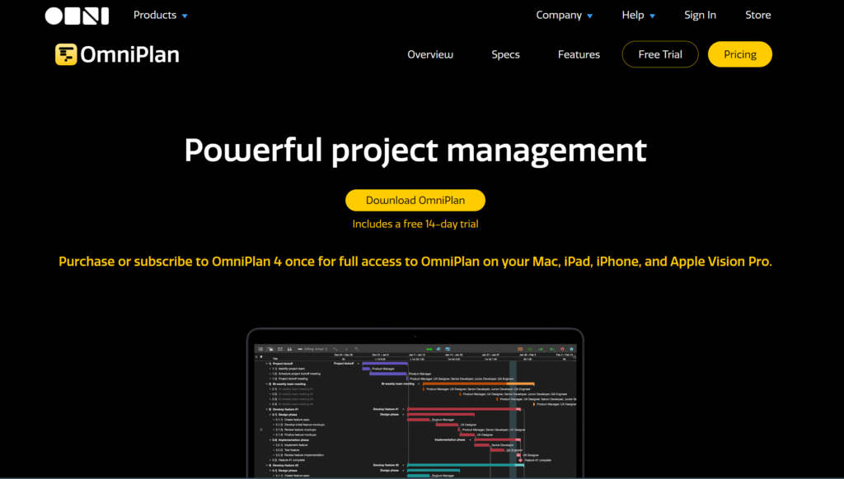View the Features section
844x479 pixels.
[x=579, y=54]
